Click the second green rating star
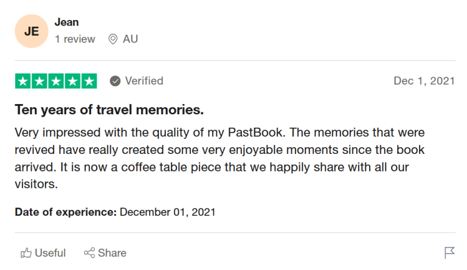 [40, 81]
